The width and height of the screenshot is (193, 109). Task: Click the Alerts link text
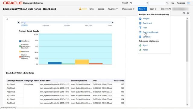coord(84,9)
